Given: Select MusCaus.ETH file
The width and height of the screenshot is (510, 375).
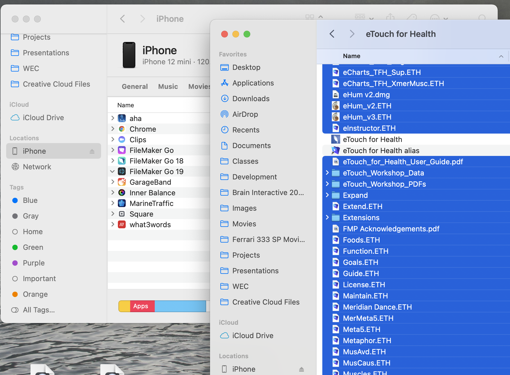Looking at the screenshot, I should (416, 363).
